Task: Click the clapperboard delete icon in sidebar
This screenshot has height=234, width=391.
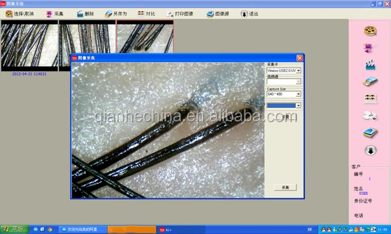Action: click(370, 64)
